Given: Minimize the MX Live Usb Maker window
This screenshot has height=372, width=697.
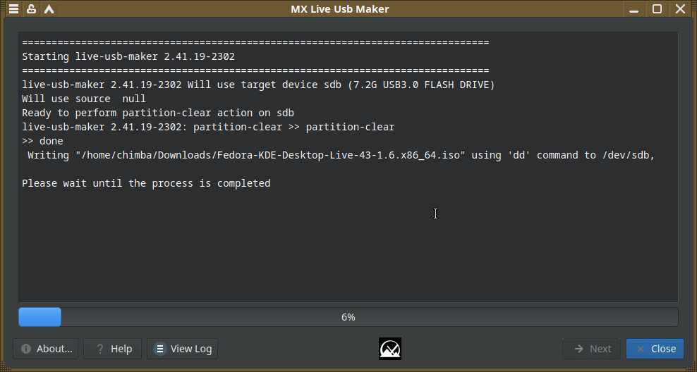Looking at the screenshot, I should tap(634, 9).
